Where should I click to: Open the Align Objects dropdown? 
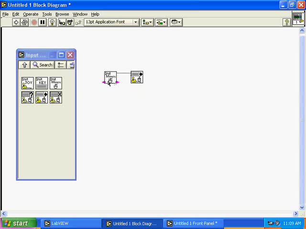point(147,22)
